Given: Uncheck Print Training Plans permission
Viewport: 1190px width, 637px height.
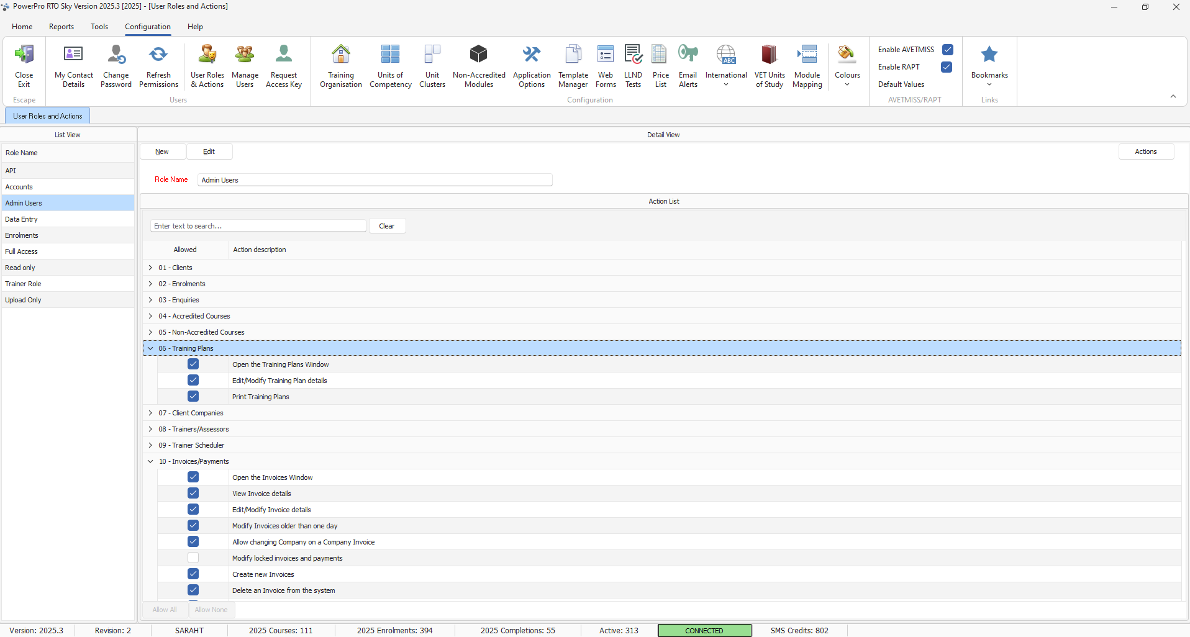Looking at the screenshot, I should click(193, 397).
